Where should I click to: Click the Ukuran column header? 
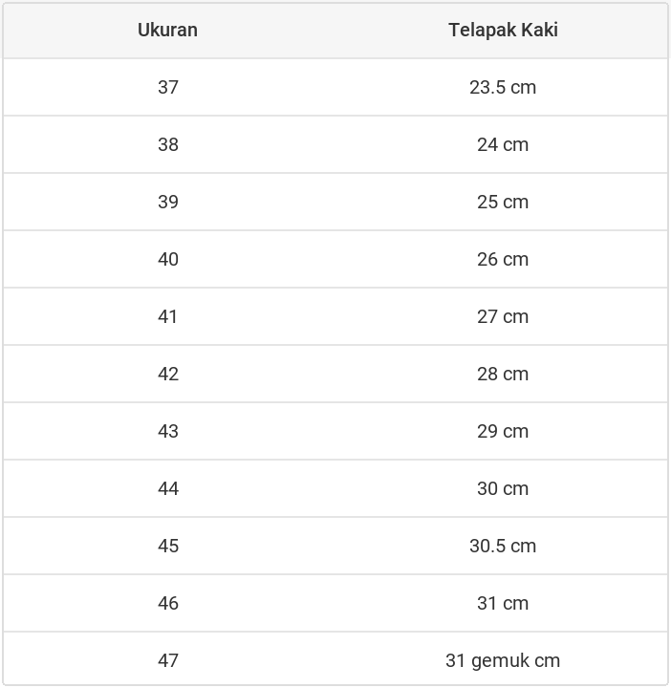pyautogui.click(x=167, y=30)
